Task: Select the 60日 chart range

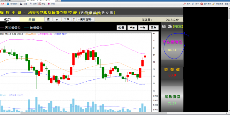Action: (x=121, y=28)
